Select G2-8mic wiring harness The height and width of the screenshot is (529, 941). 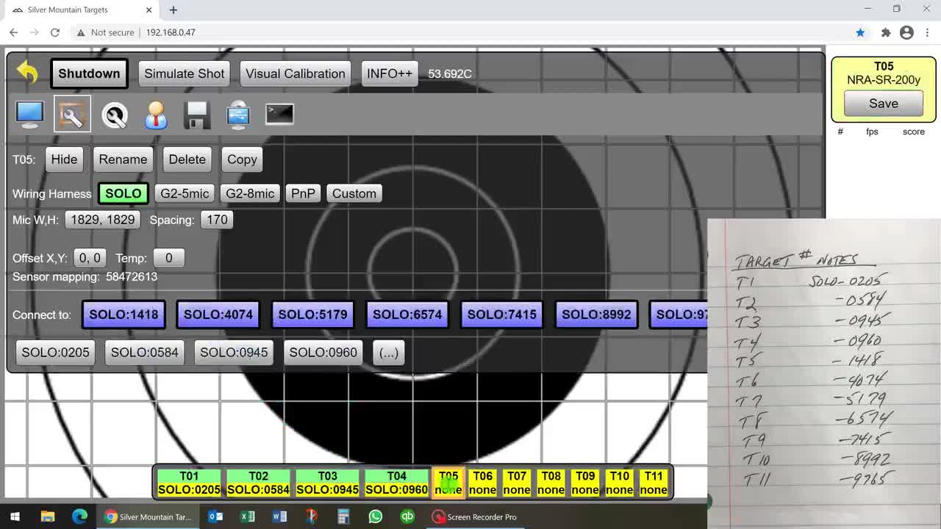(250, 193)
